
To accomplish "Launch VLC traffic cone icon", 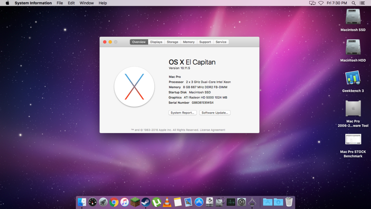I will [x=167, y=202].
